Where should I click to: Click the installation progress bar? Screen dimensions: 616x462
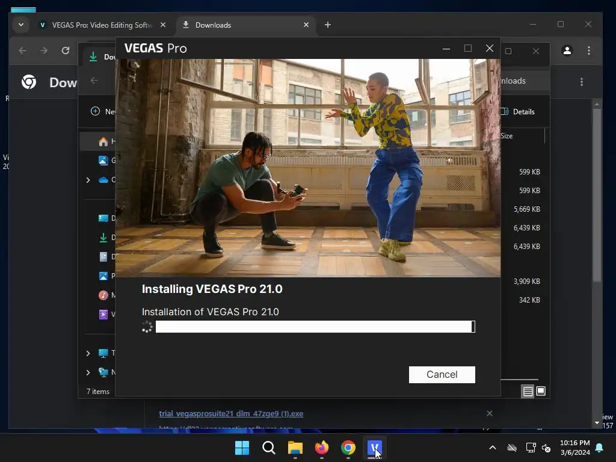tap(315, 327)
